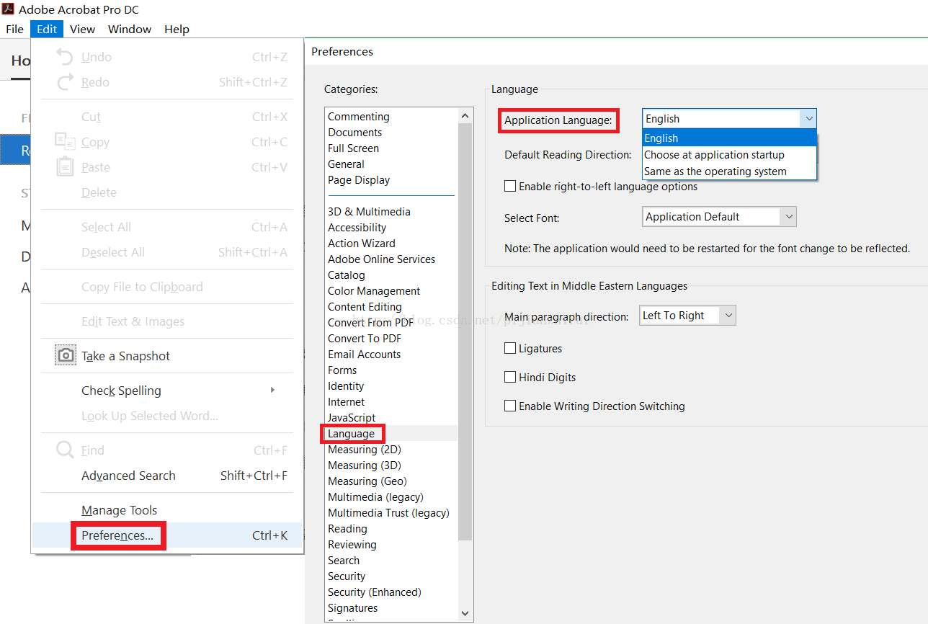928x624 pixels.
Task: Select the Take a Snapshot camera icon
Action: pos(65,355)
